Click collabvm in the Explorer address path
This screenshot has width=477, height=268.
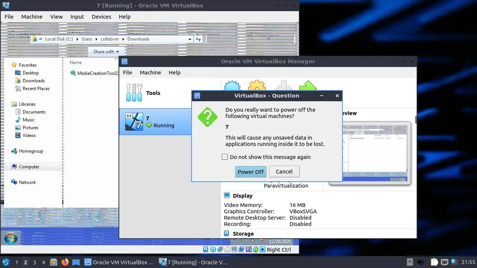click(x=109, y=39)
